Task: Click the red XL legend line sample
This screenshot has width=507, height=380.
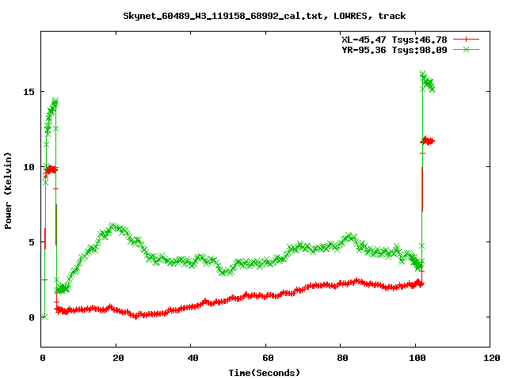Action: click(466, 40)
